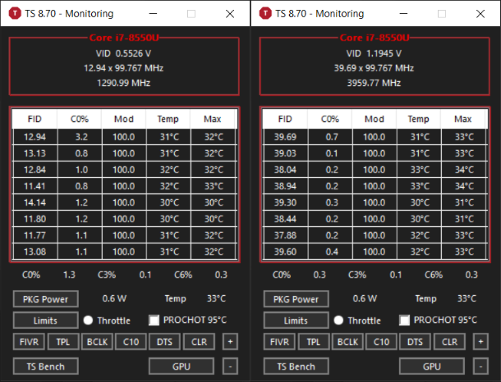501x382 pixels.
Task: Click CLR to reset max temps, left window
Action: click(199, 342)
